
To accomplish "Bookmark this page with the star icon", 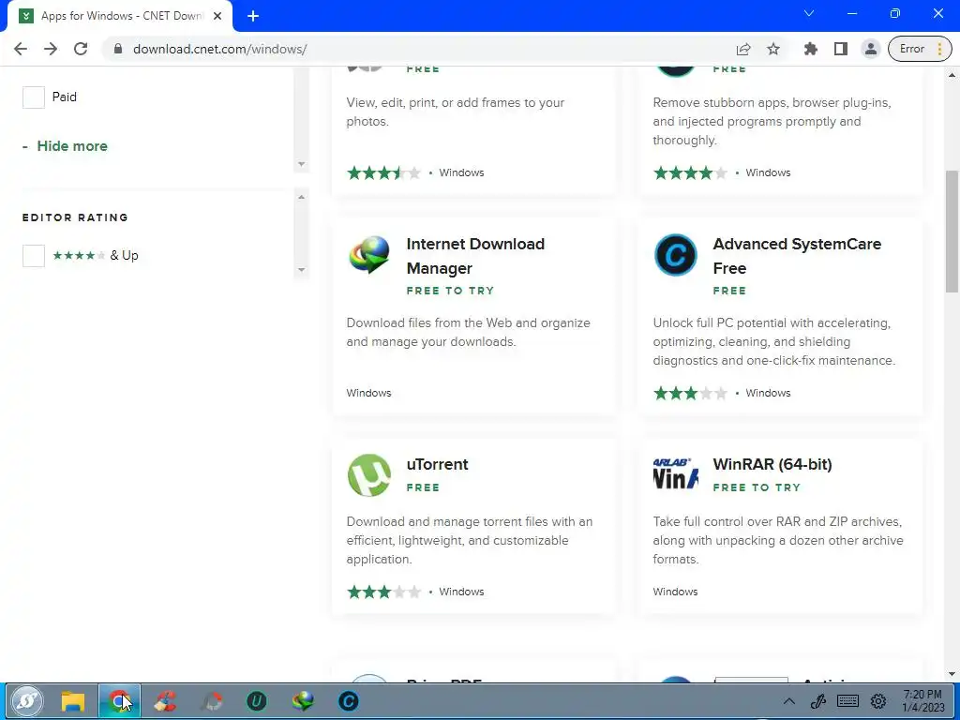I will pos(773,49).
